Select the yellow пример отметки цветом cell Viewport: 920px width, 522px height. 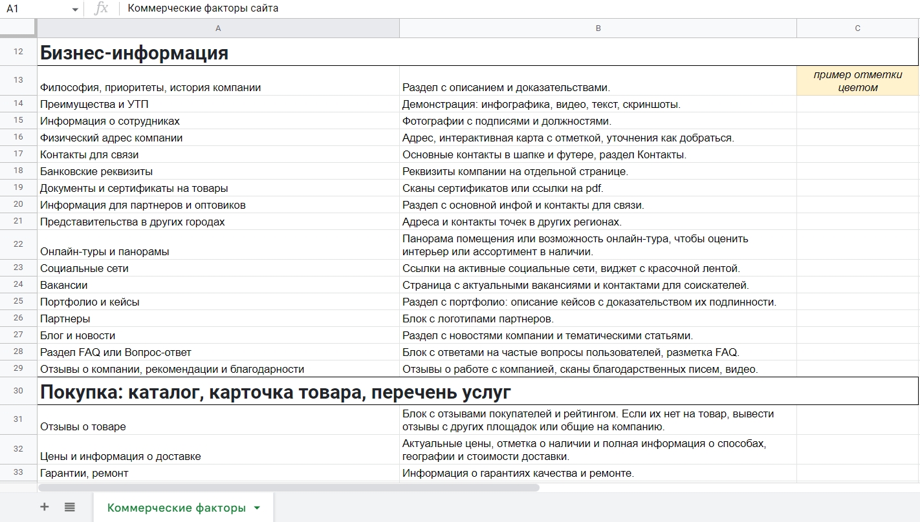pyautogui.click(x=857, y=80)
